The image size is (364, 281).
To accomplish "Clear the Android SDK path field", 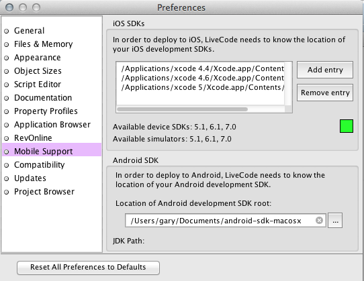I will pos(319,220).
